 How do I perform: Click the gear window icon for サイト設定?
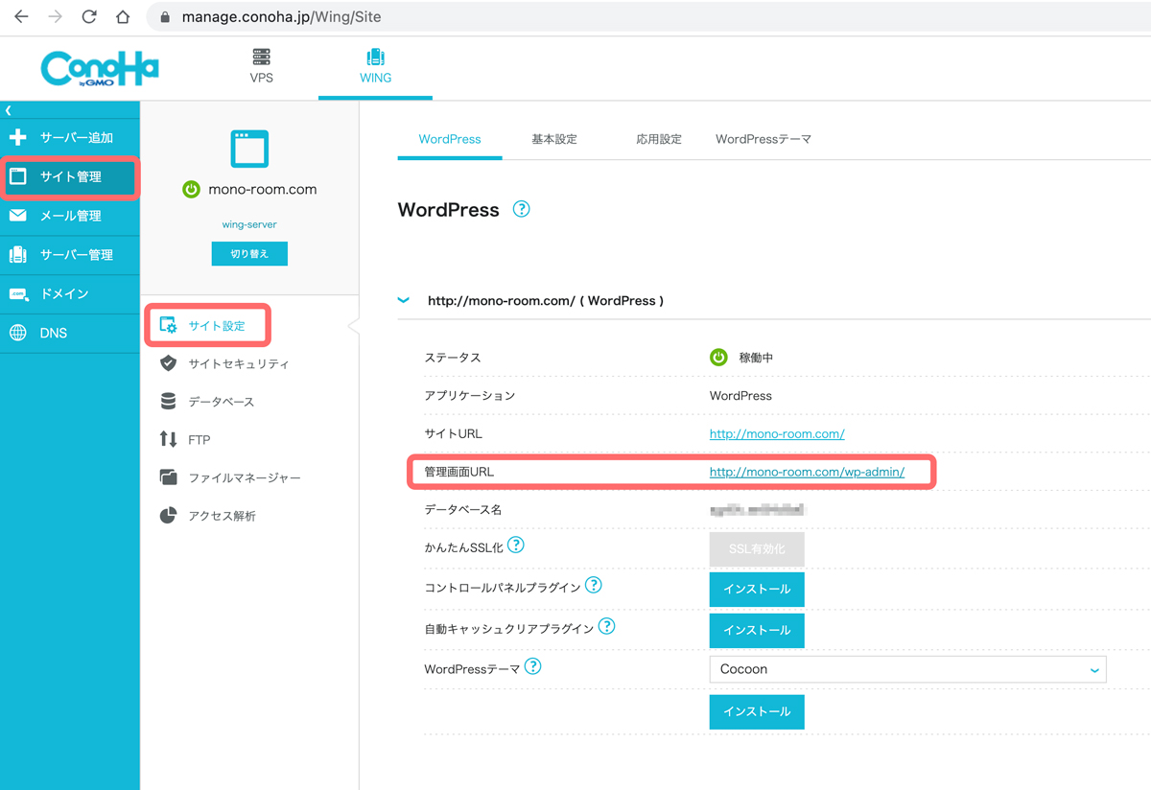pos(168,326)
